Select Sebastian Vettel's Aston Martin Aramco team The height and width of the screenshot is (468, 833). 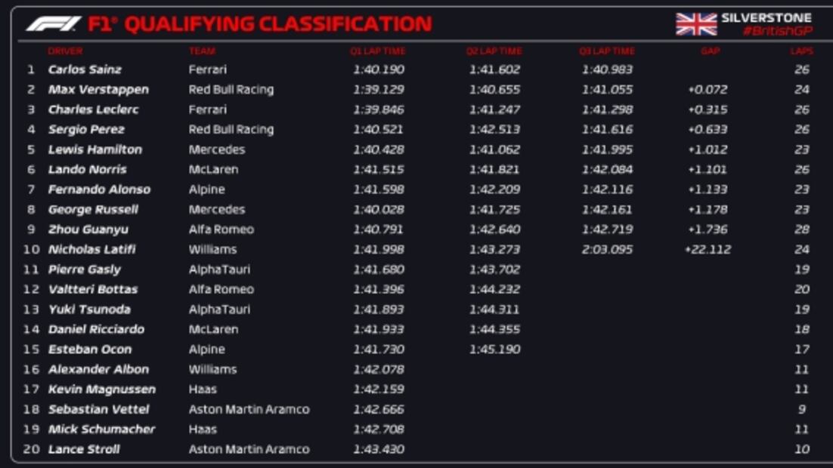(249, 409)
